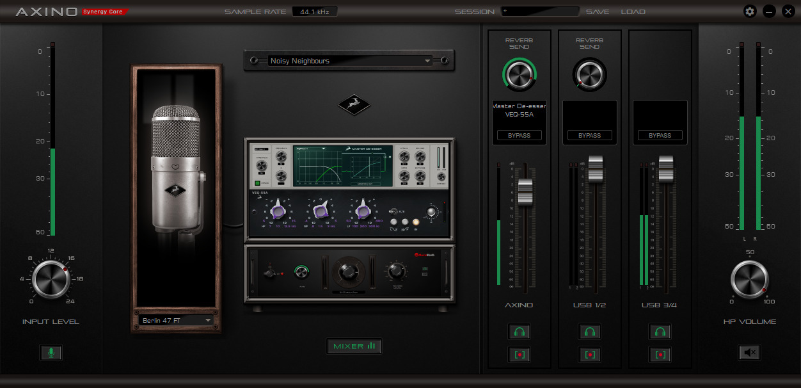Click the Master De-esser Soft Knee knob

click(420, 175)
